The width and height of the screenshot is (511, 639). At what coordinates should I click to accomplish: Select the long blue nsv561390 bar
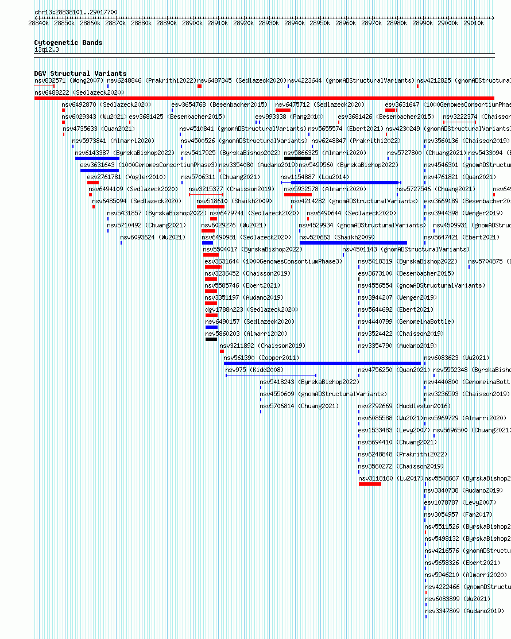click(x=322, y=363)
